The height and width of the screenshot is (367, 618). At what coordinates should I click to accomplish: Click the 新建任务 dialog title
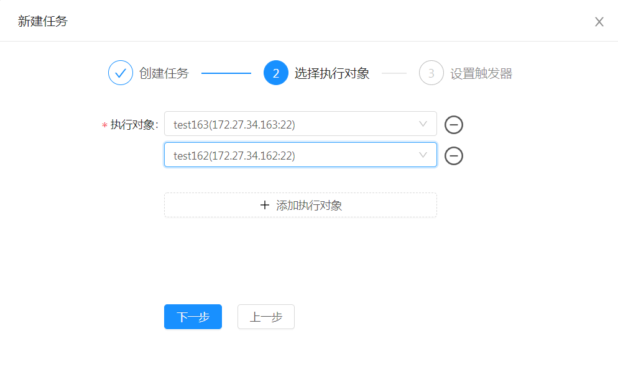point(43,21)
